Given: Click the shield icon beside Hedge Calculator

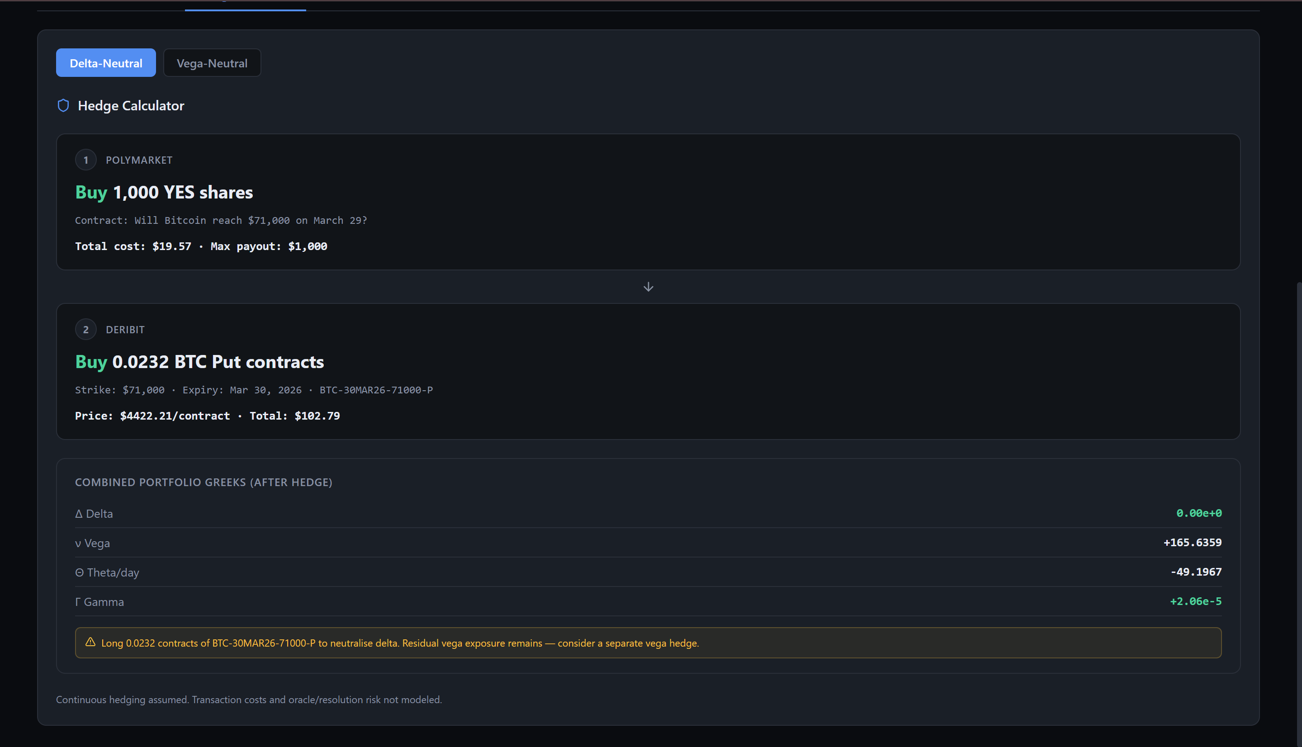Looking at the screenshot, I should 63,106.
